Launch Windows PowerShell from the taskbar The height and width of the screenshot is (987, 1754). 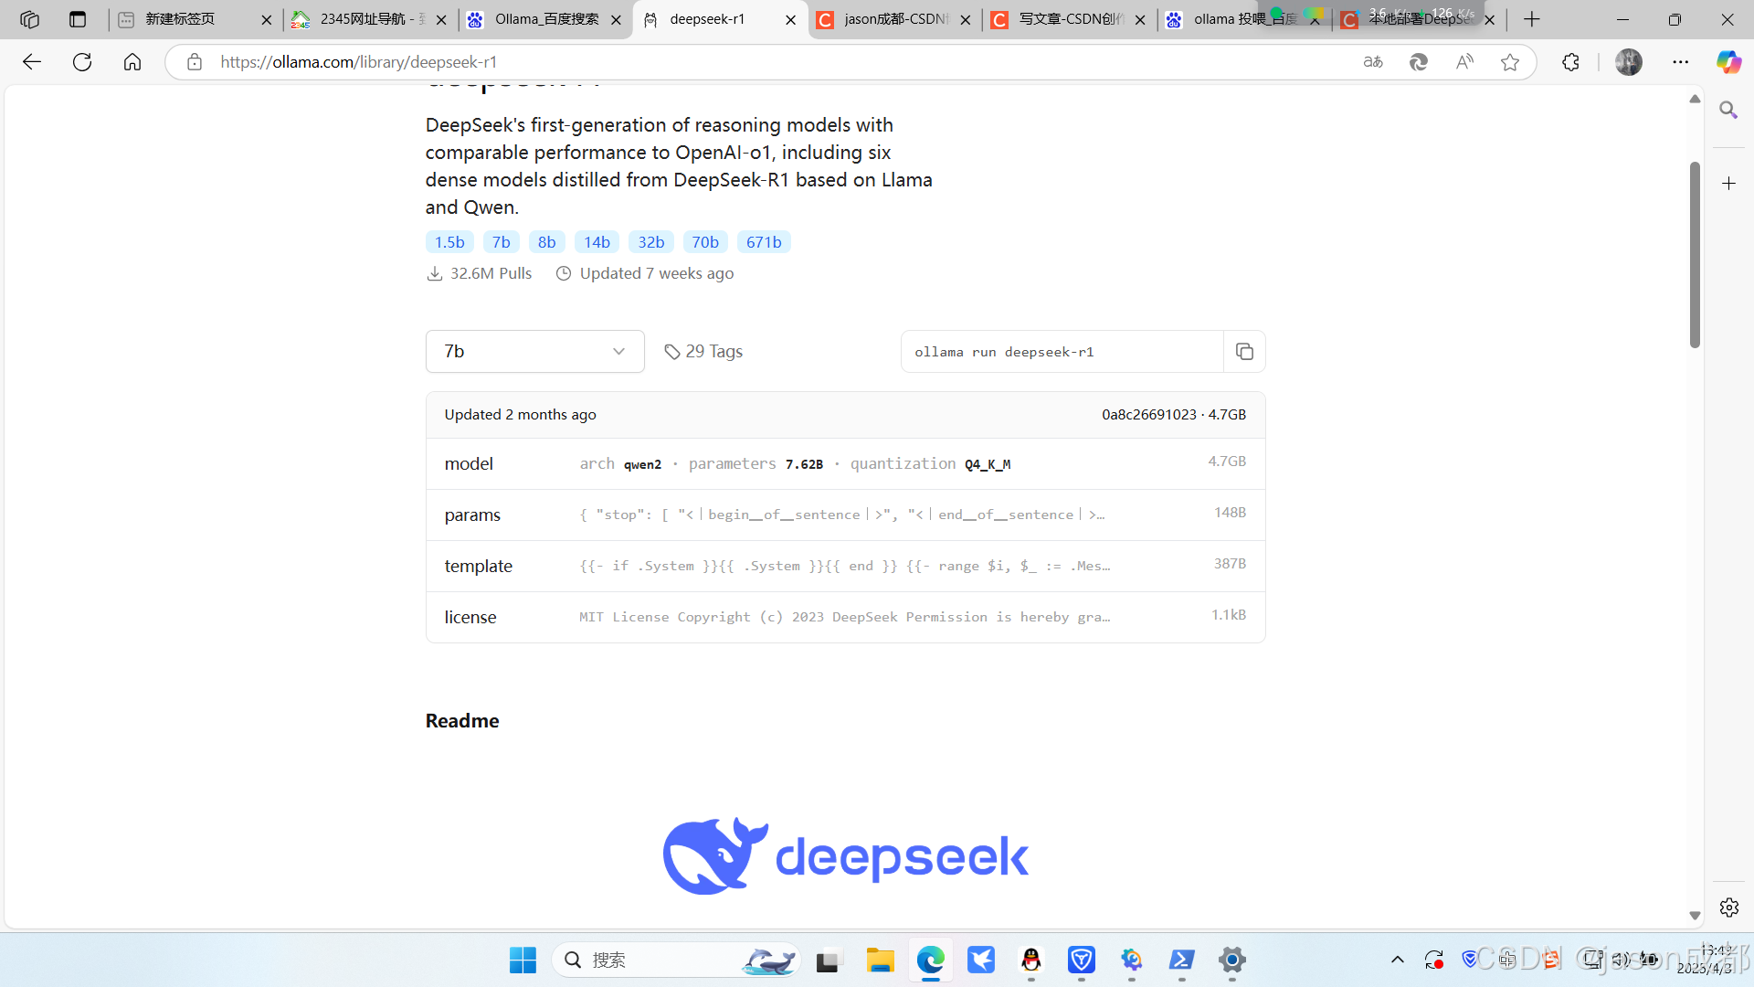coord(1182,960)
